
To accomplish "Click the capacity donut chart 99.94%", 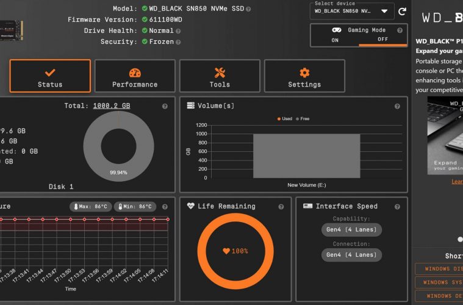I will pos(118,146).
